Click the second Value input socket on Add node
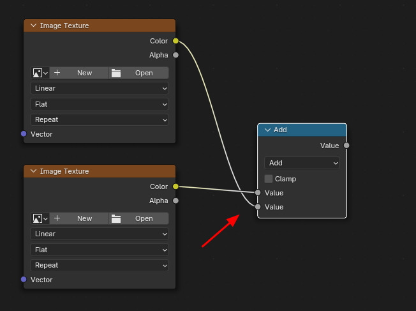Viewport: 416px width, 311px height. [x=258, y=207]
